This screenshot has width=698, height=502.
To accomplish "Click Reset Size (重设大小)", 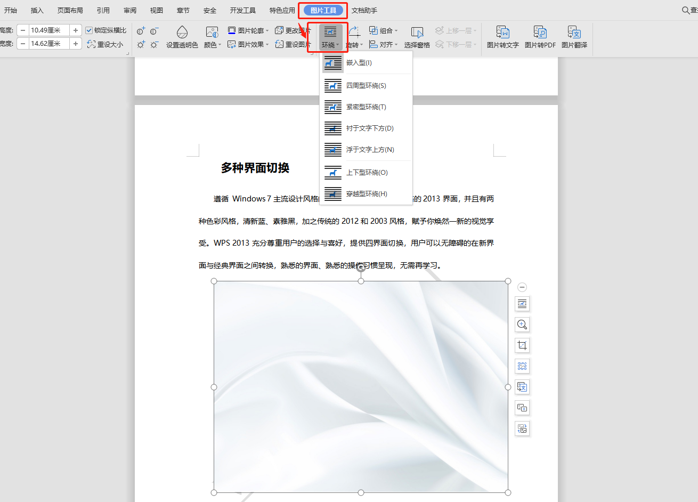I will pos(105,45).
